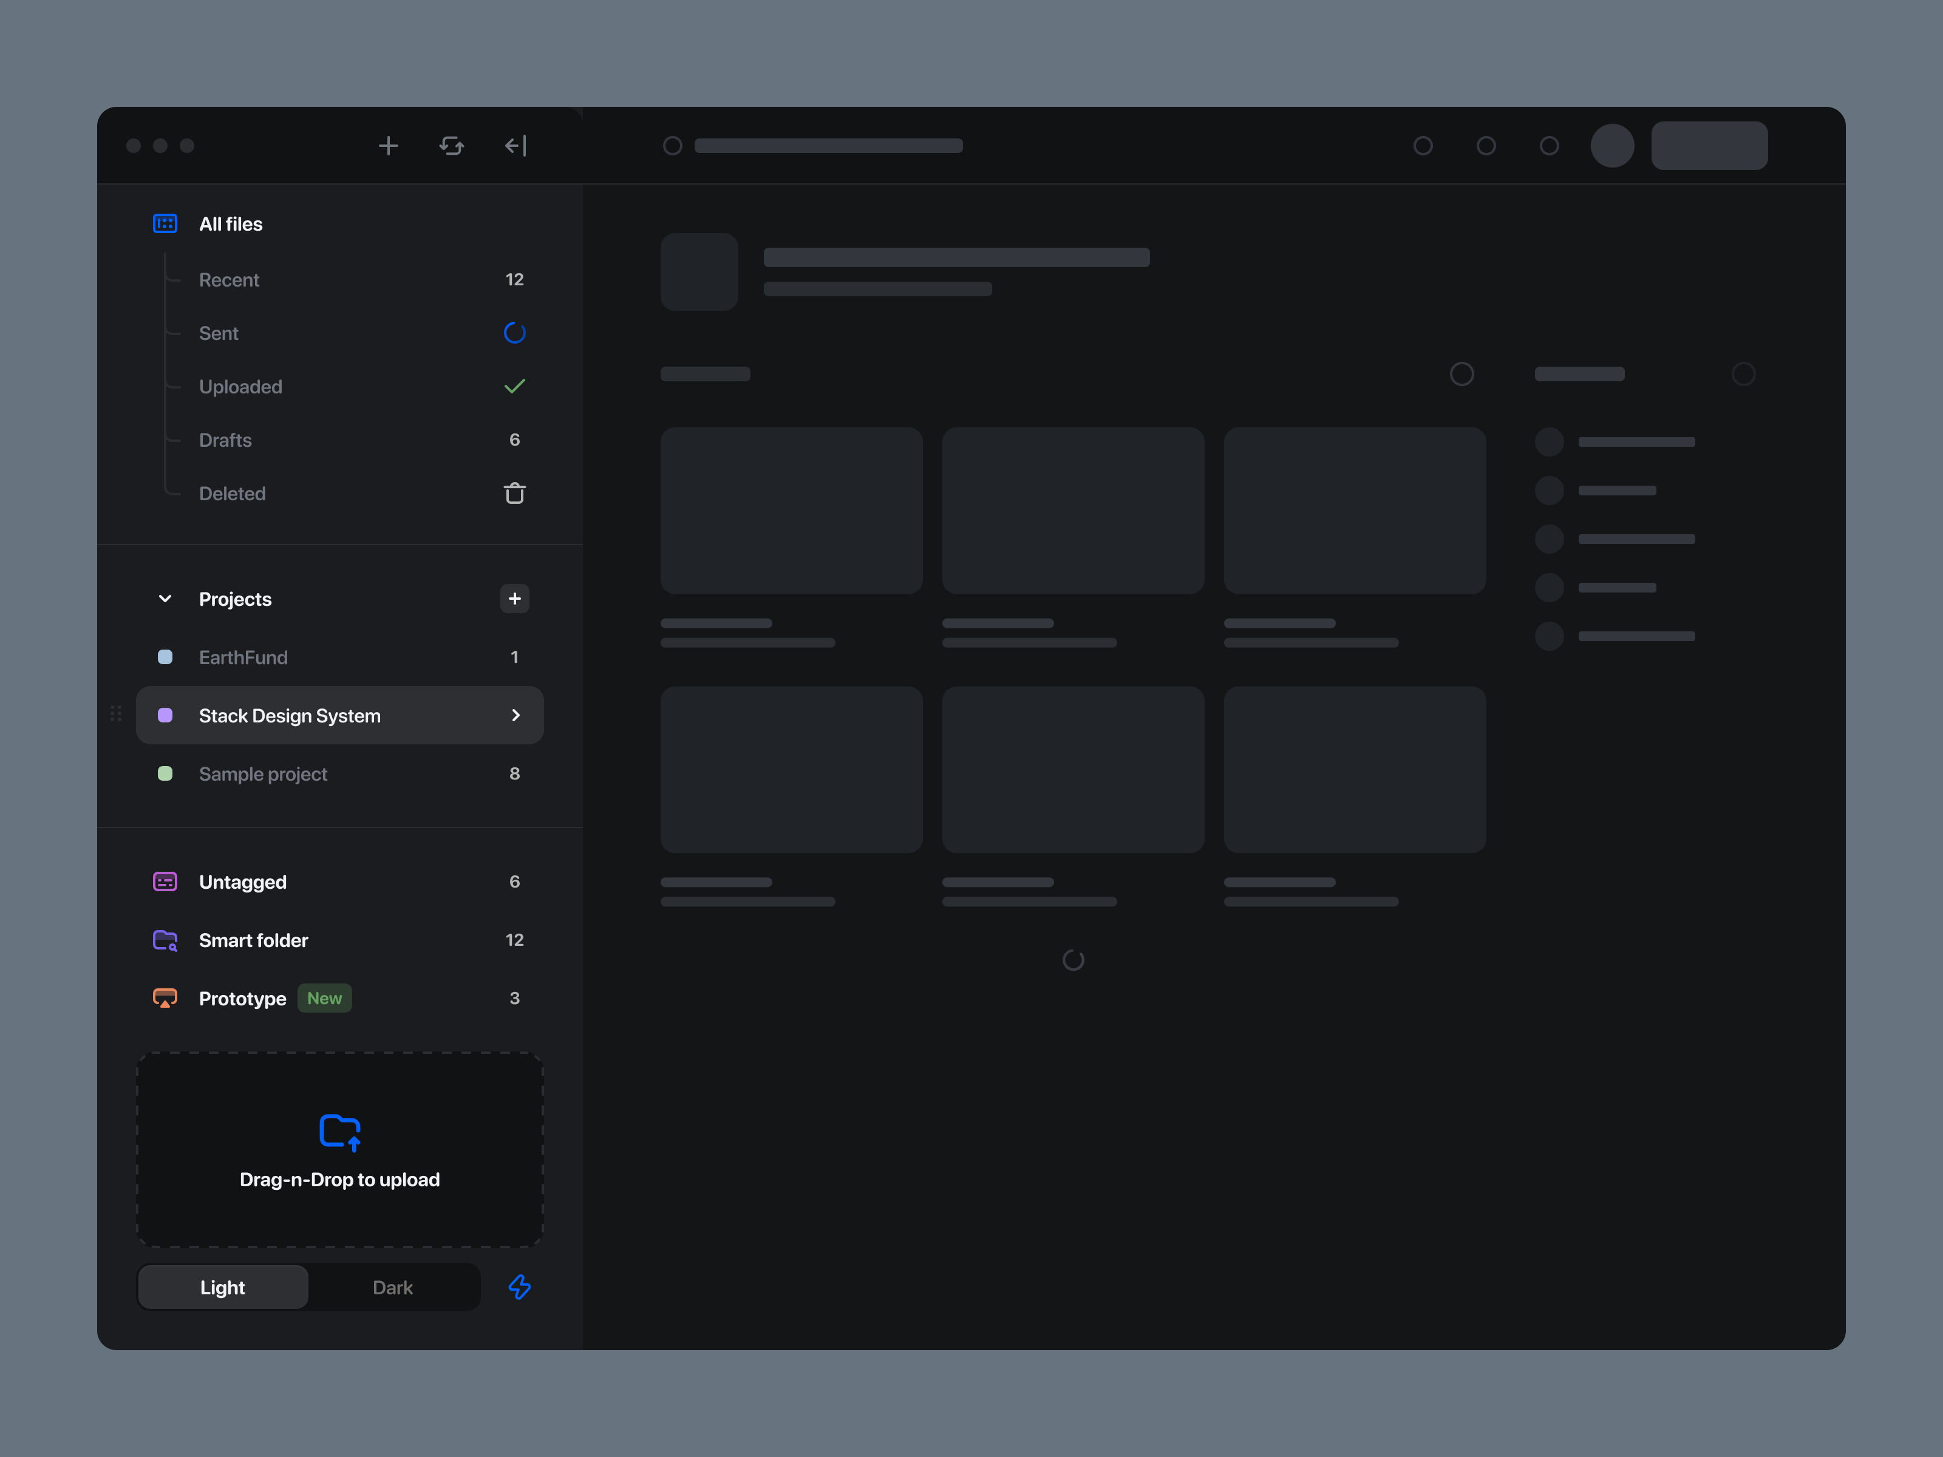Click the trash icon next to Deleted
The width and height of the screenshot is (1943, 1457).
click(x=515, y=494)
